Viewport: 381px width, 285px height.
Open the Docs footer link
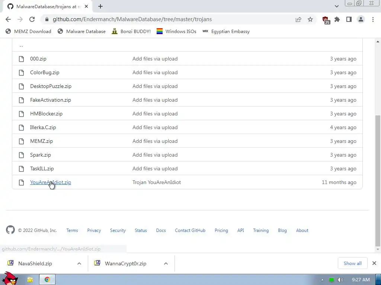click(x=161, y=230)
